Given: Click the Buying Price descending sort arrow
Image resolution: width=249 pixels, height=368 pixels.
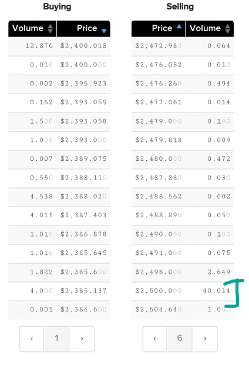Looking at the screenshot, I should pos(104,31).
